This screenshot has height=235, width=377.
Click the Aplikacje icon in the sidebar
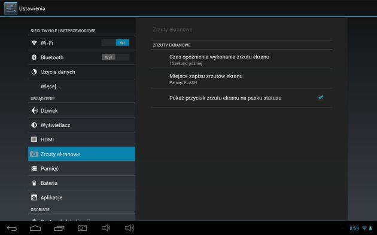(34, 197)
